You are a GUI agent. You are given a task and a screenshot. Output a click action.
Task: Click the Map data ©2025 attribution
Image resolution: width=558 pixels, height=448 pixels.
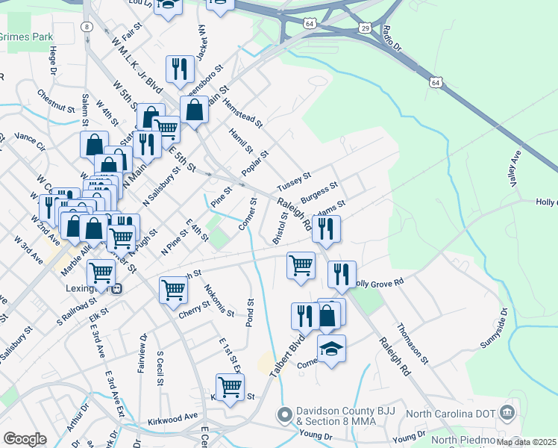point(527,442)
